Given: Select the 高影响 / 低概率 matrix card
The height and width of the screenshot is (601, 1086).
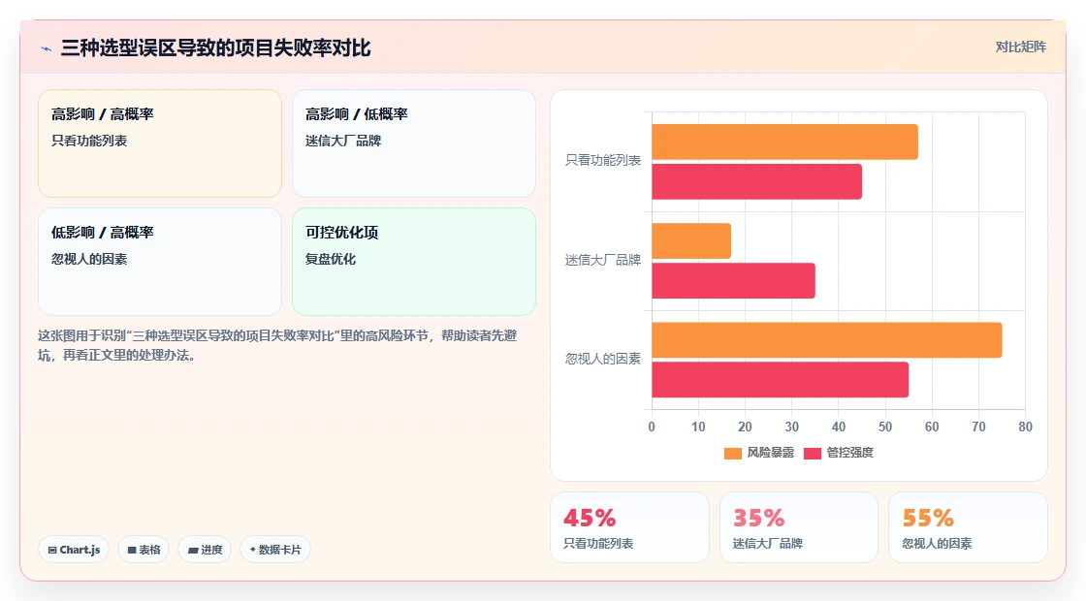Looking at the screenshot, I should [414, 143].
